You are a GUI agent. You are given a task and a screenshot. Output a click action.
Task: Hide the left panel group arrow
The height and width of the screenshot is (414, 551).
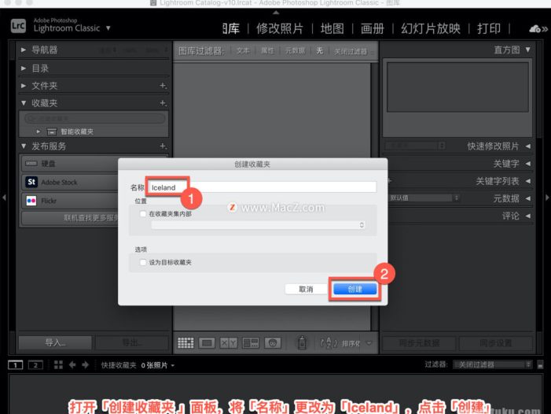[x=4, y=198]
